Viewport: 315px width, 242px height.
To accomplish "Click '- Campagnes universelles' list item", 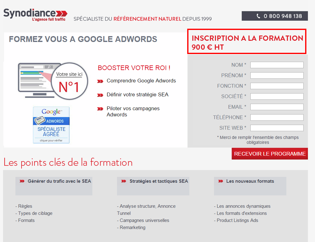I will tap(143, 220).
